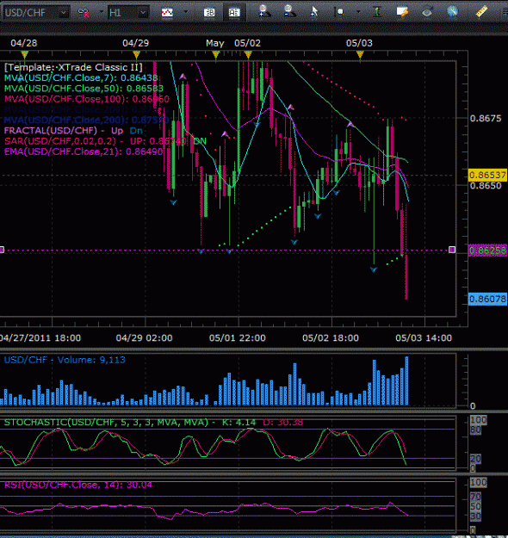508x538 pixels.
Task: Open the H1 timeframe dropdown
Action: coord(128,13)
